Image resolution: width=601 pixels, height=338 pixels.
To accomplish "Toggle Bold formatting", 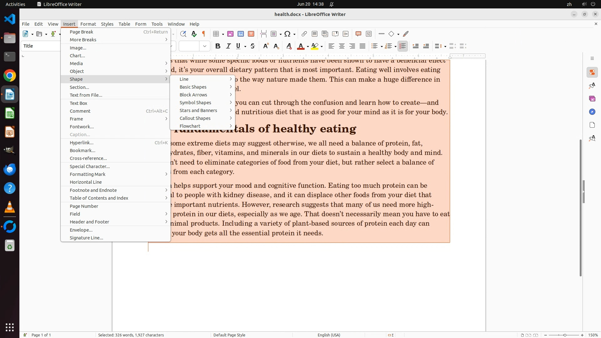I will point(218,46).
